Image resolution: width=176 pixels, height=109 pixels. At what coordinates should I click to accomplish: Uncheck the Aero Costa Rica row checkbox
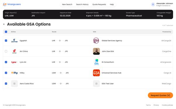[x=6, y=84]
